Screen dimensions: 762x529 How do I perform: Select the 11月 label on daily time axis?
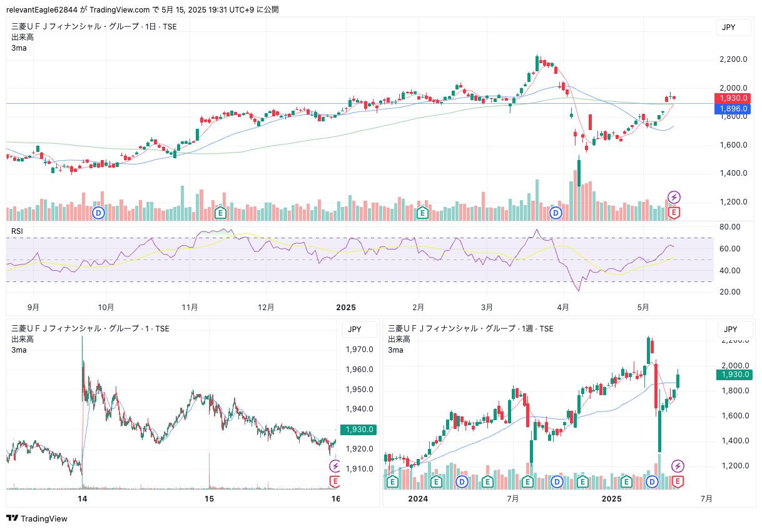tap(190, 307)
